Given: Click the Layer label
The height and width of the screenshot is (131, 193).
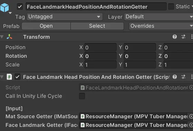Looking at the screenshot, I should point(115,17).
